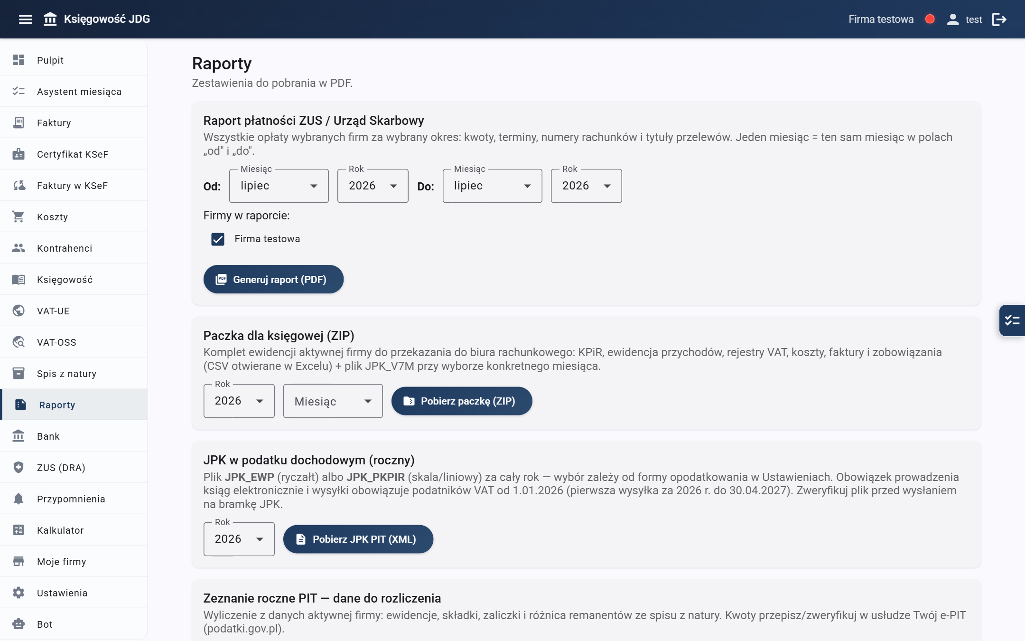This screenshot has width=1025, height=641.
Task: Click the logout icon in header
Action: (x=999, y=19)
